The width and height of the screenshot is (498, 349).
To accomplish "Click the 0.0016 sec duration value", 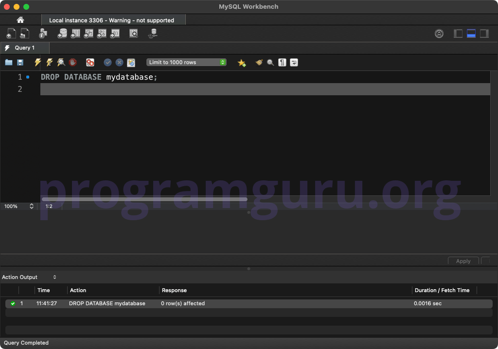I will (x=427, y=303).
